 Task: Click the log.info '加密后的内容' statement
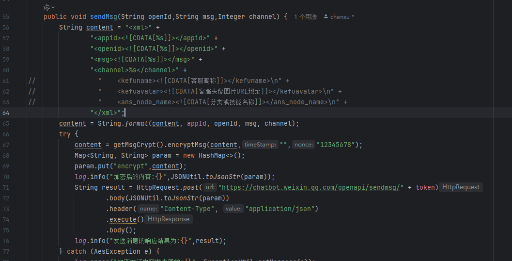(175, 177)
